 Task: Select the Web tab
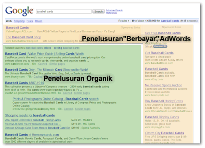[x=9, y=21]
